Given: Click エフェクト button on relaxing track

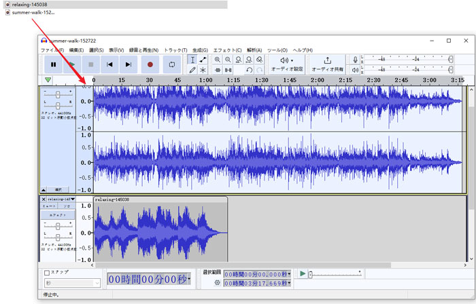Looking at the screenshot, I should tap(58, 215).
